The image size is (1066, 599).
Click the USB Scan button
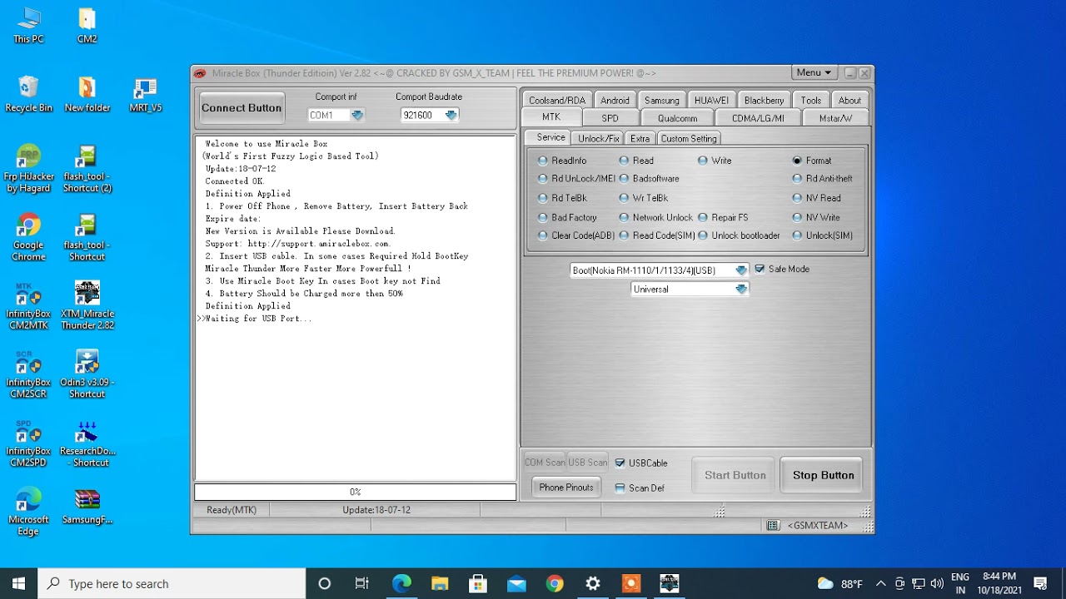coord(587,463)
